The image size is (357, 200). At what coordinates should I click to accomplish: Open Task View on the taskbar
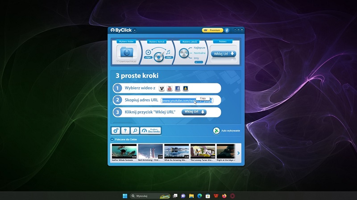coord(175,196)
